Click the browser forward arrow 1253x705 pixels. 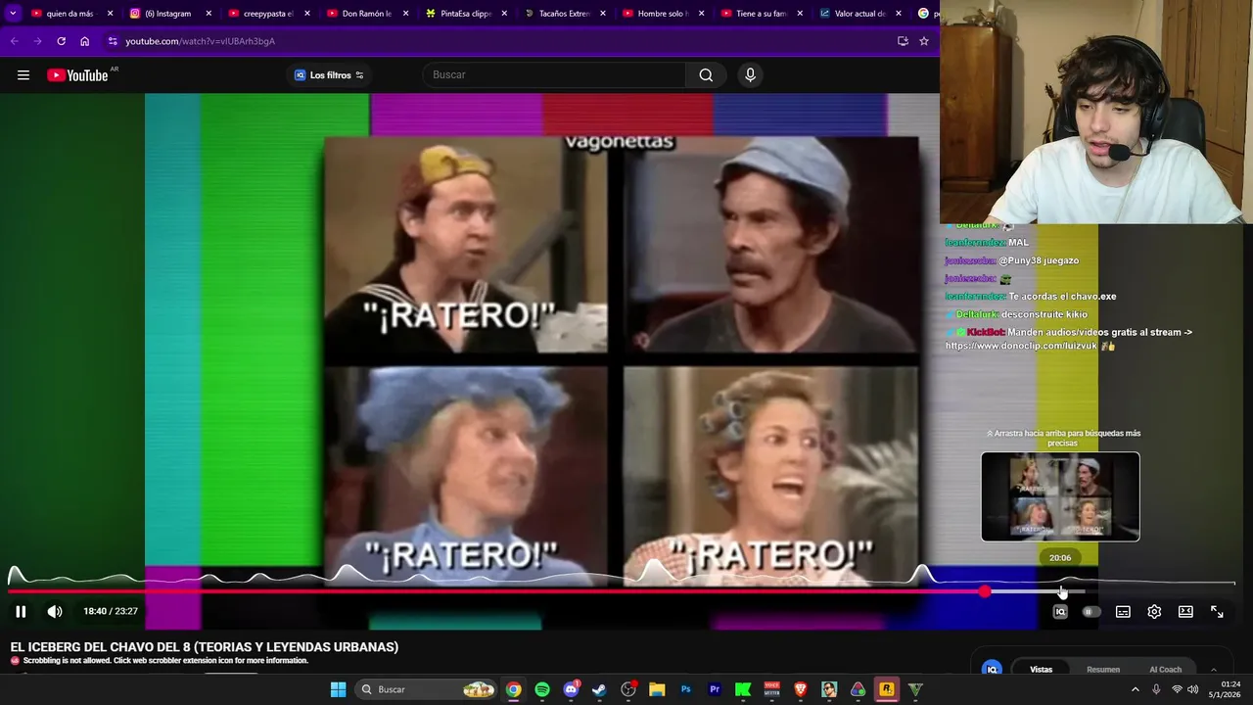[37, 41]
